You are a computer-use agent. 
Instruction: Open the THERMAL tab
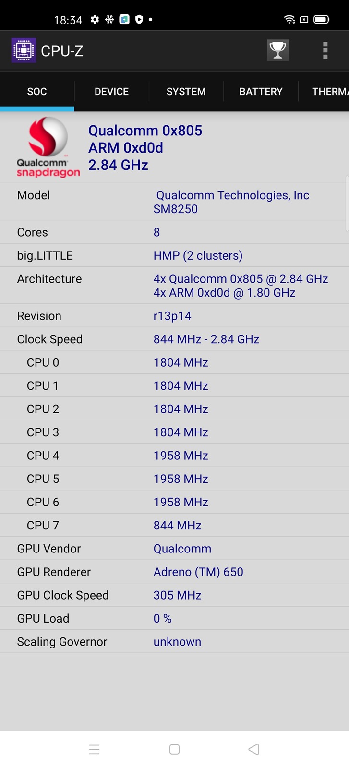[x=329, y=92]
